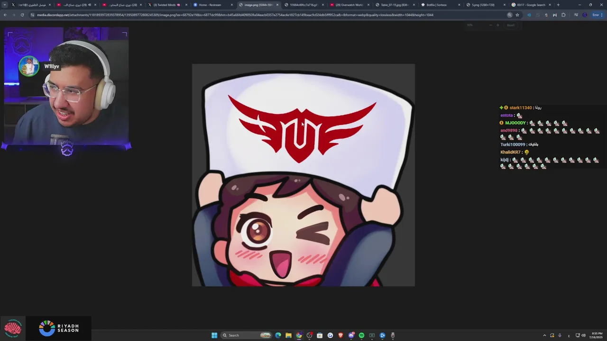Open a new browser tab

click(x=558, y=5)
